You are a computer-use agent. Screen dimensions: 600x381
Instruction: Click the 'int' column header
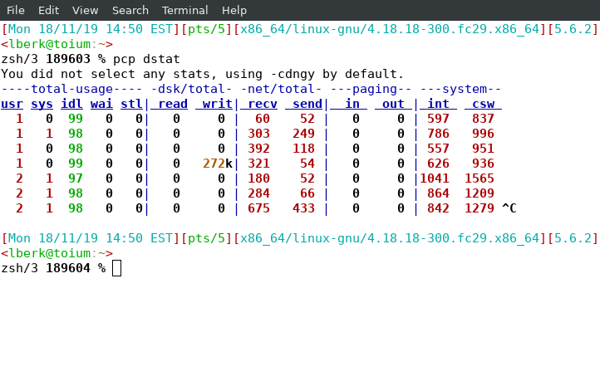[x=438, y=104]
